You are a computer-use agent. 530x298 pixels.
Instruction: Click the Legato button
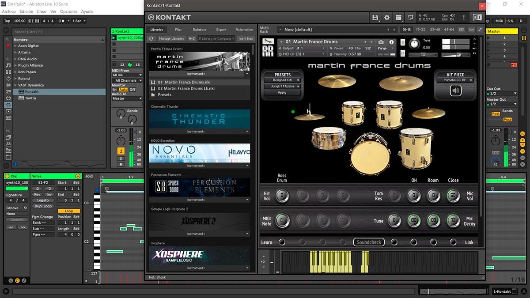tap(43, 200)
